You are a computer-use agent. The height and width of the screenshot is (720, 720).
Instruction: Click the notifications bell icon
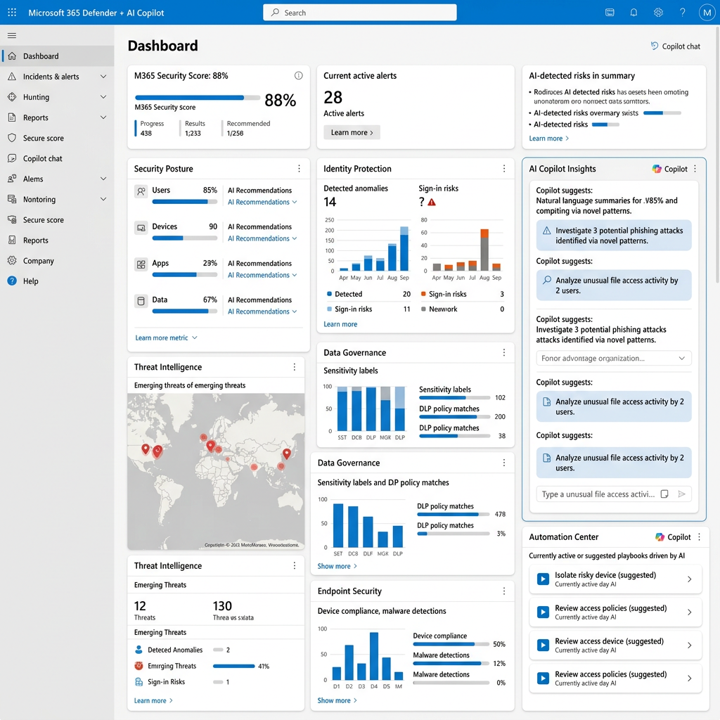point(634,13)
